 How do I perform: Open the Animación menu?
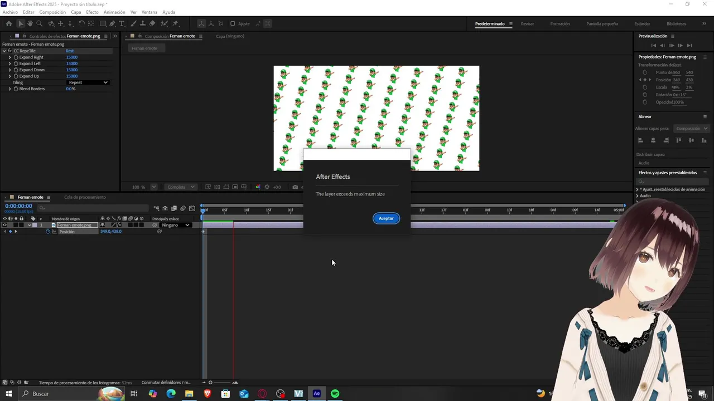[114, 12]
